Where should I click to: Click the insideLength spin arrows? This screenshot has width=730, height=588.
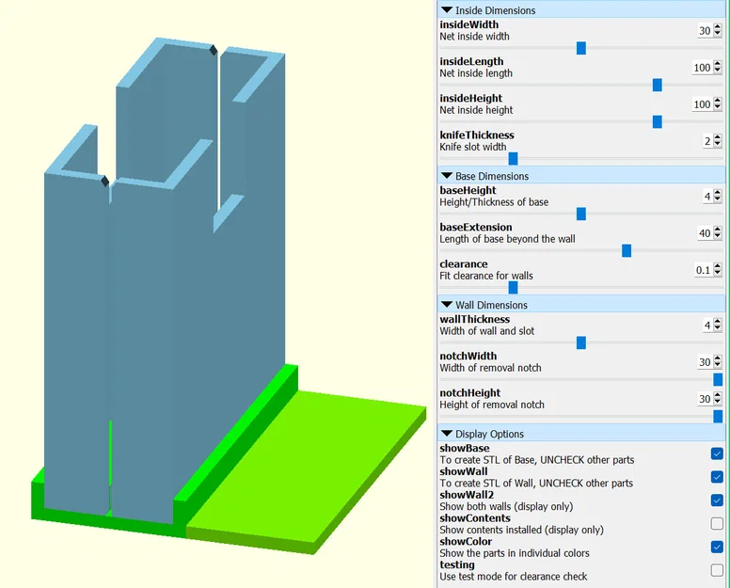tap(718, 68)
